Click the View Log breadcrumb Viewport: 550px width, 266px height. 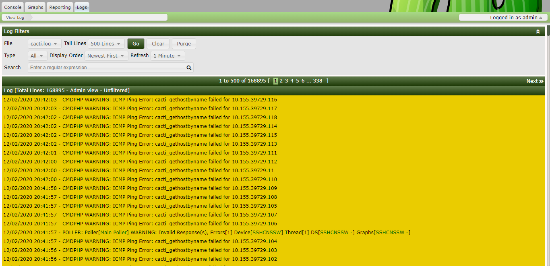click(x=15, y=18)
